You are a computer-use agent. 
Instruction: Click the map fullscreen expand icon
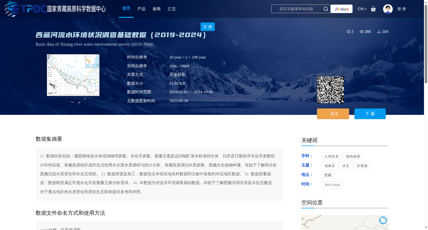383,220
